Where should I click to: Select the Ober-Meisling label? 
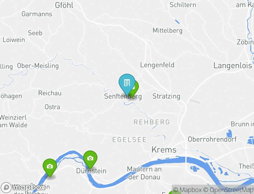pos(38,66)
